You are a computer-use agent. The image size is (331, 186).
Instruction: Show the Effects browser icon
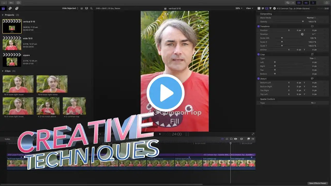pyautogui.click(x=248, y=139)
